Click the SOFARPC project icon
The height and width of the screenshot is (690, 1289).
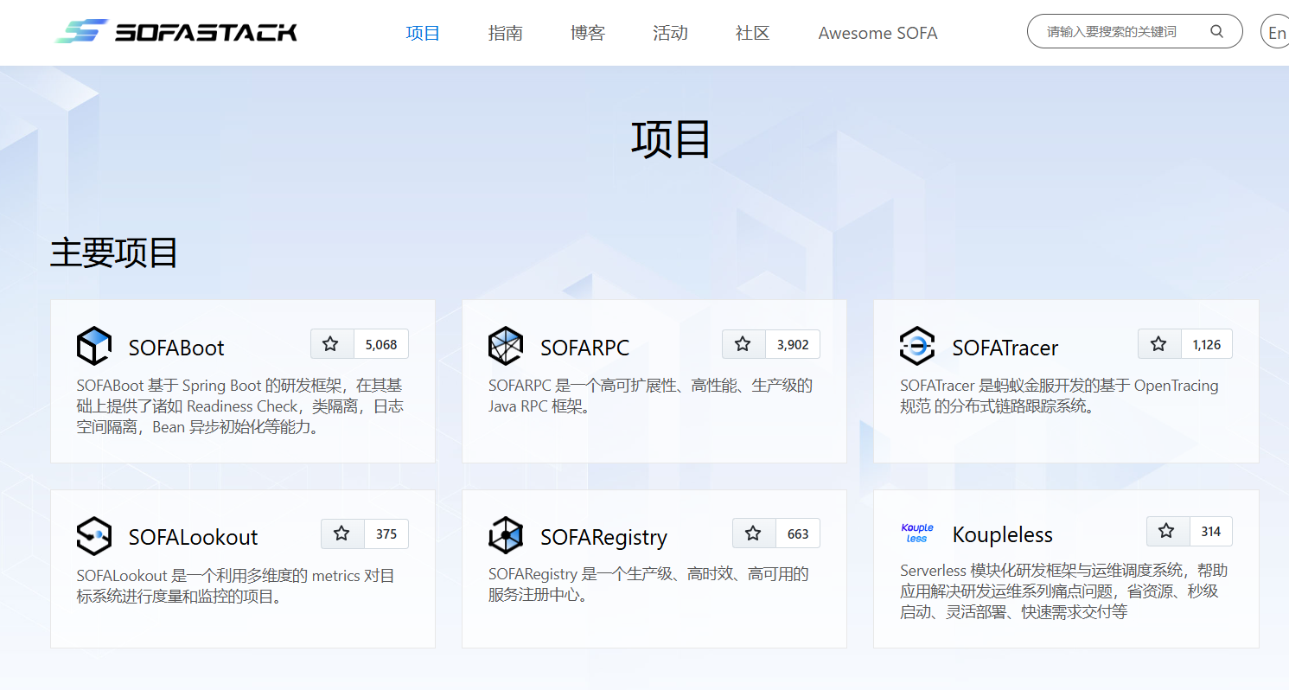pyautogui.click(x=505, y=347)
